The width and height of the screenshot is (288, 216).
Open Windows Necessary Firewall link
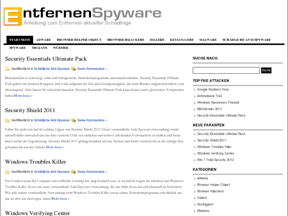point(218,102)
